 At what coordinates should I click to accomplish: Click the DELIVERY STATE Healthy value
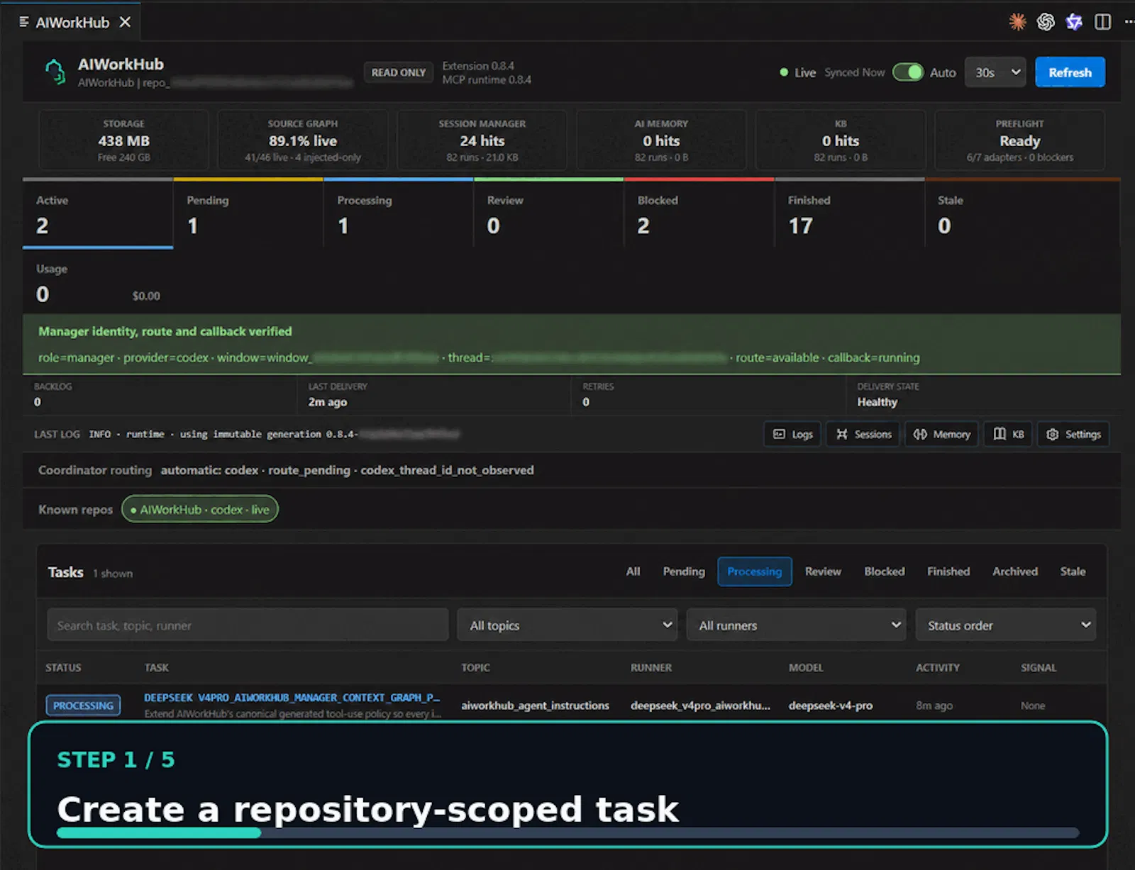pos(877,402)
